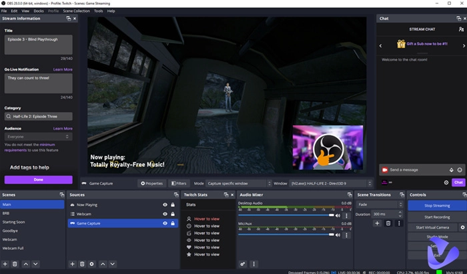This screenshot has width=467, height=274.
Task: Toggle visibility of the Webcam source
Action: [165, 214]
